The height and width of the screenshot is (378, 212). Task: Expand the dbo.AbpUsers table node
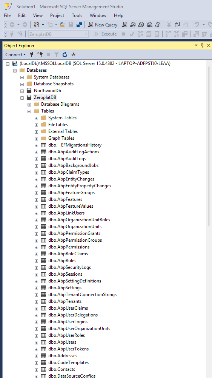(x=36, y=343)
